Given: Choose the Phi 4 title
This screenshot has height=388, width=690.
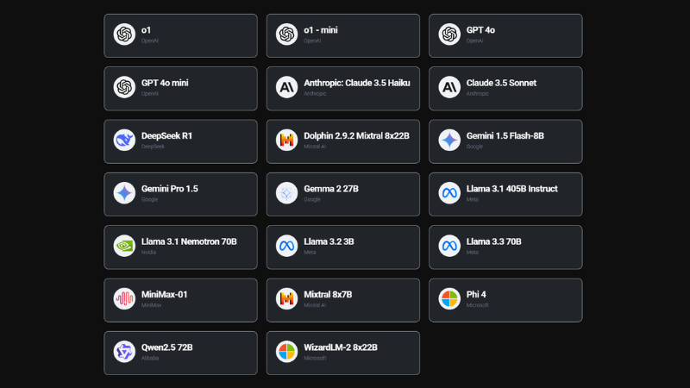Looking at the screenshot, I should (x=476, y=295).
